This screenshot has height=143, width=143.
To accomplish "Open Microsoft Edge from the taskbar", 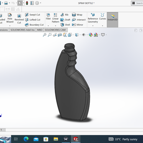I will point(26,139).
